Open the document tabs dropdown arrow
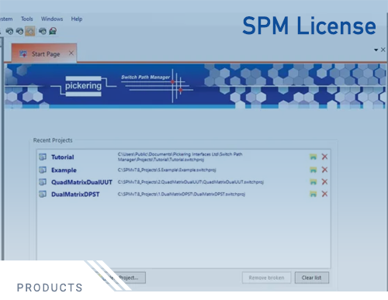The width and height of the screenshot is (388, 300). click(x=376, y=50)
